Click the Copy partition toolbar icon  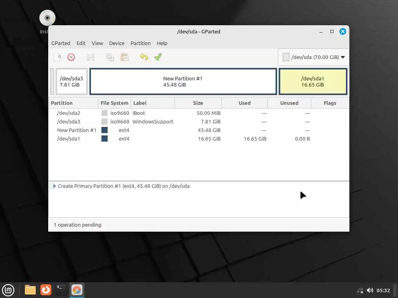[x=110, y=57]
